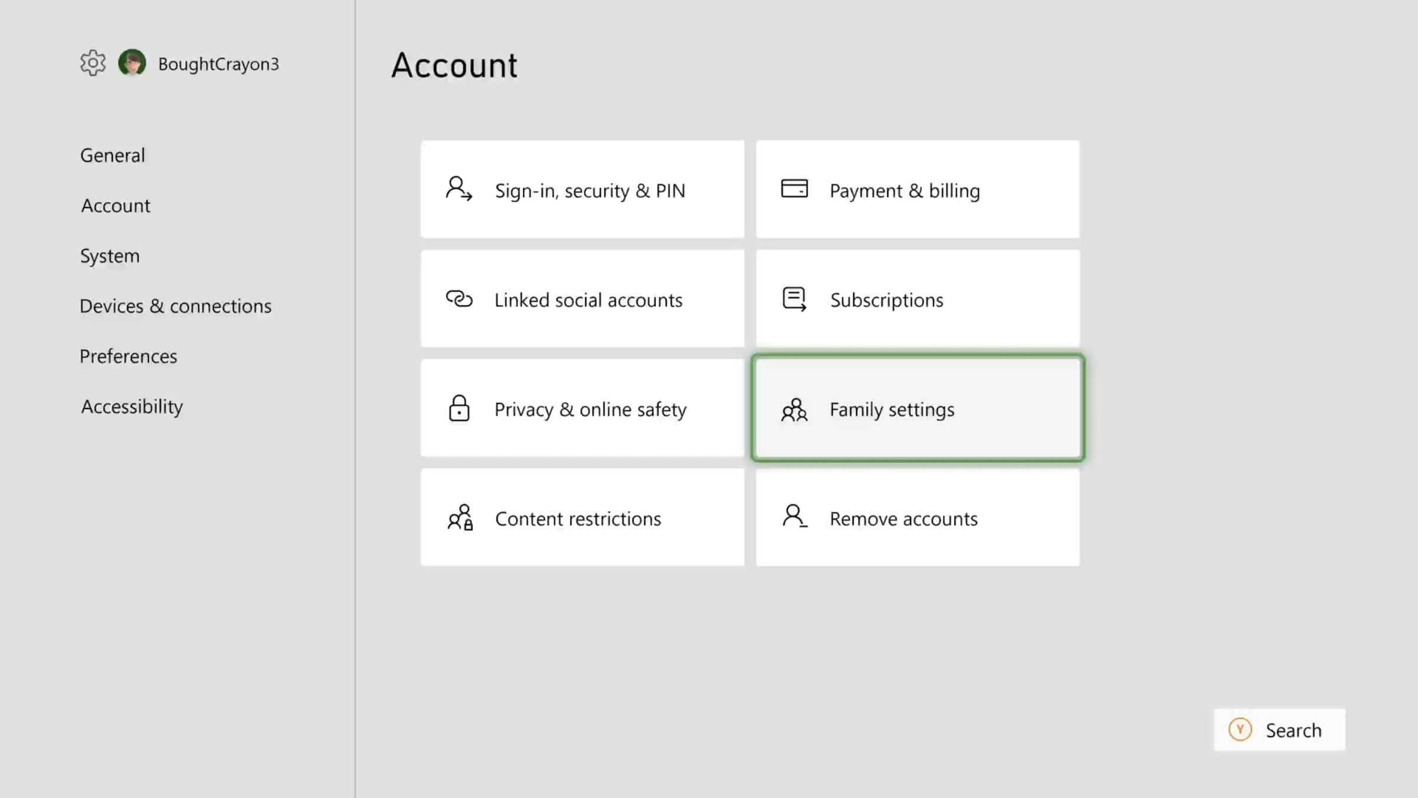Click the Subscriptions list icon
The height and width of the screenshot is (798, 1418).
click(794, 299)
